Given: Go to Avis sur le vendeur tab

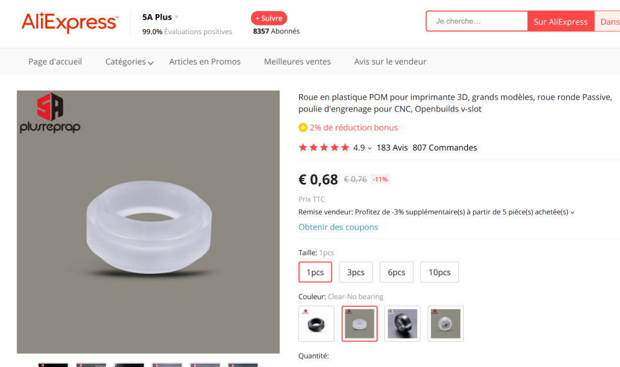Looking at the screenshot, I should coord(390,62).
